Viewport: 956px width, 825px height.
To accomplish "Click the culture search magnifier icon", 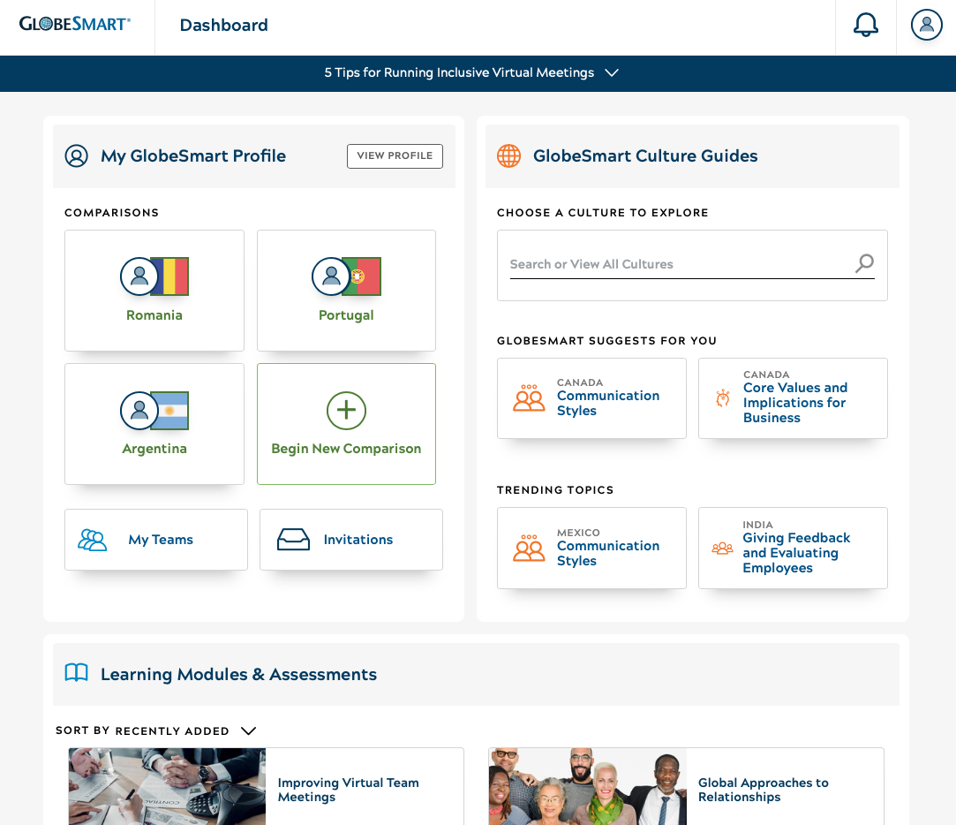I will coord(864,263).
